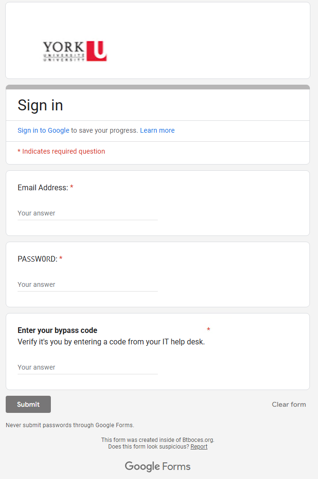Viewport: 318px width, 479px height.
Task: Click the Enter your bypass code heading
Action: tap(58, 330)
